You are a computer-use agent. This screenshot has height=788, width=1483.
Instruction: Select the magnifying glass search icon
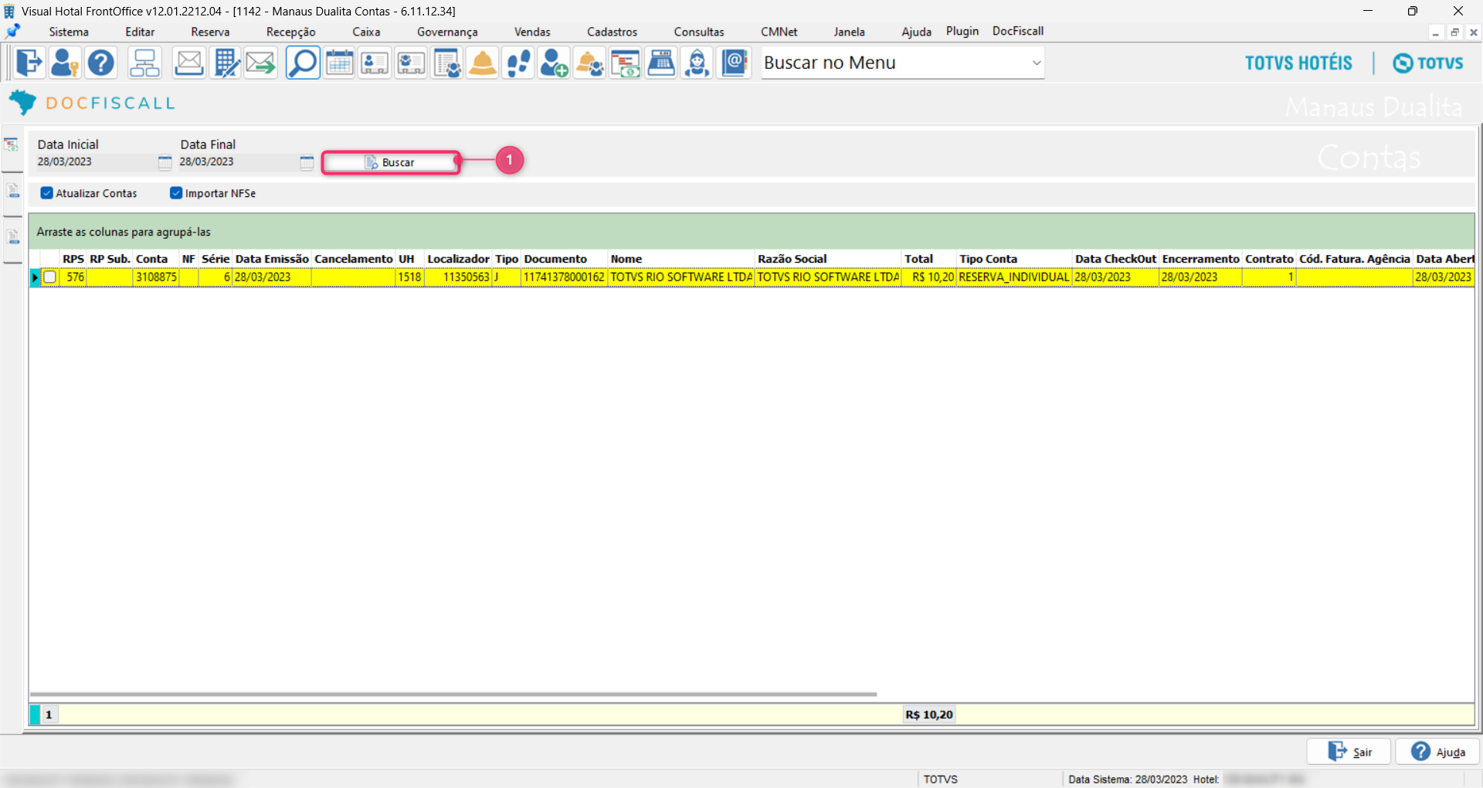pos(303,63)
